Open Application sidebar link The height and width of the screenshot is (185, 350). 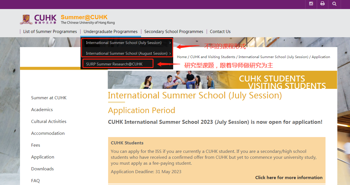(43, 157)
